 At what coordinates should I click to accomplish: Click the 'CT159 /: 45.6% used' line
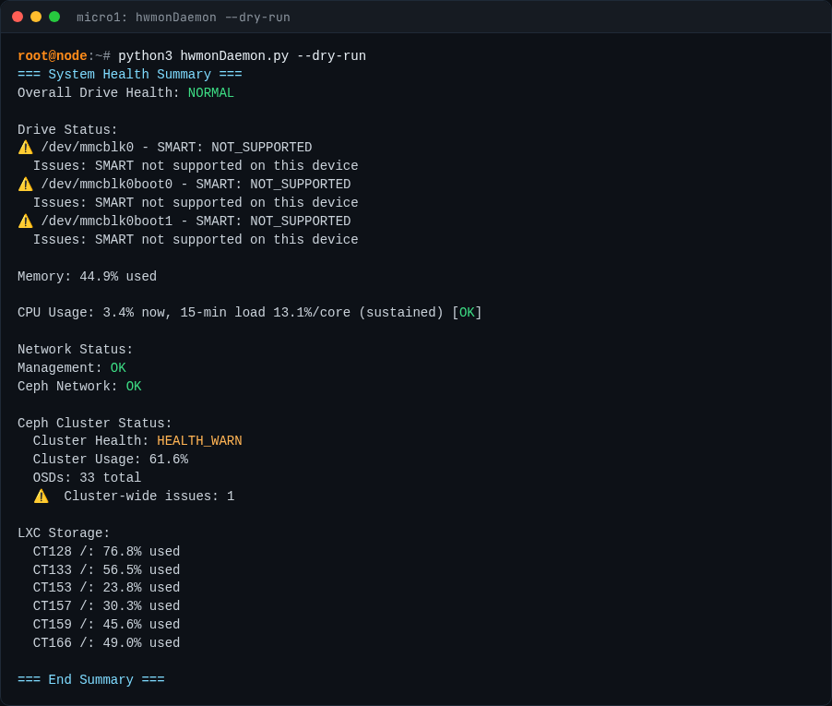coord(106,625)
